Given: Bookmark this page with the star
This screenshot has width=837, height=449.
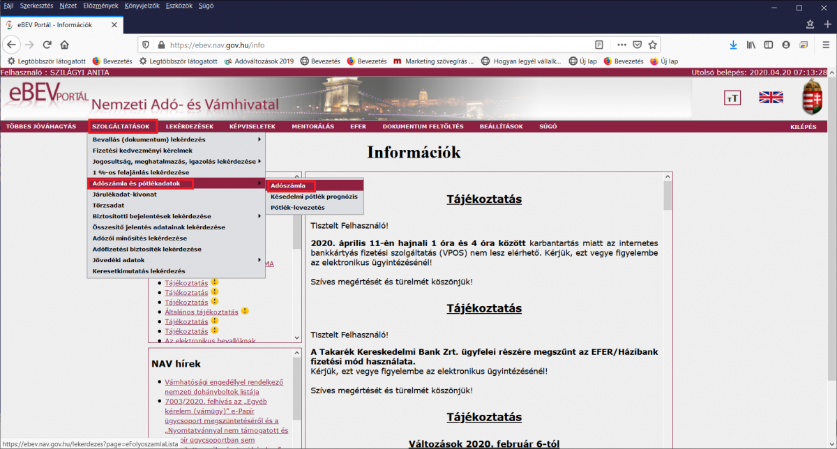Looking at the screenshot, I should pos(653,44).
